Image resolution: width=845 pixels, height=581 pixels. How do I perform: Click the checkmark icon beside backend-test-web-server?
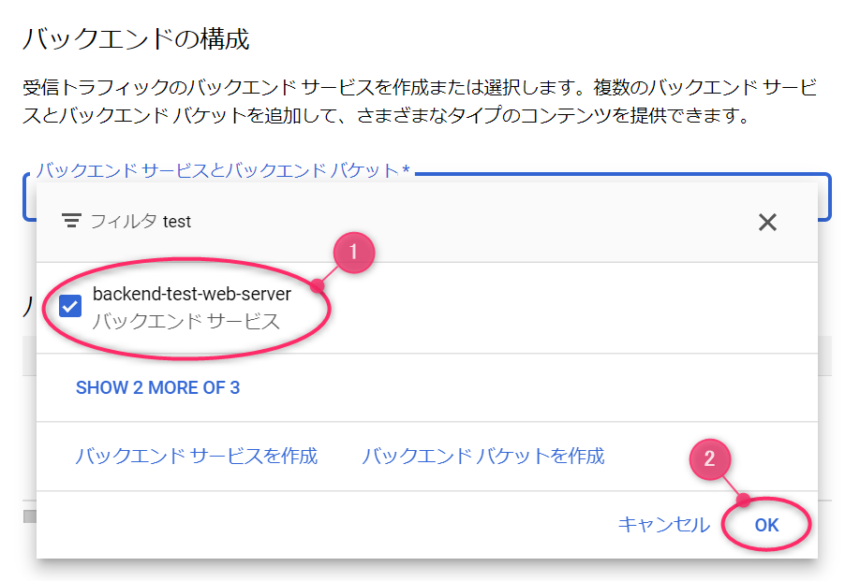[x=70, y=306]
